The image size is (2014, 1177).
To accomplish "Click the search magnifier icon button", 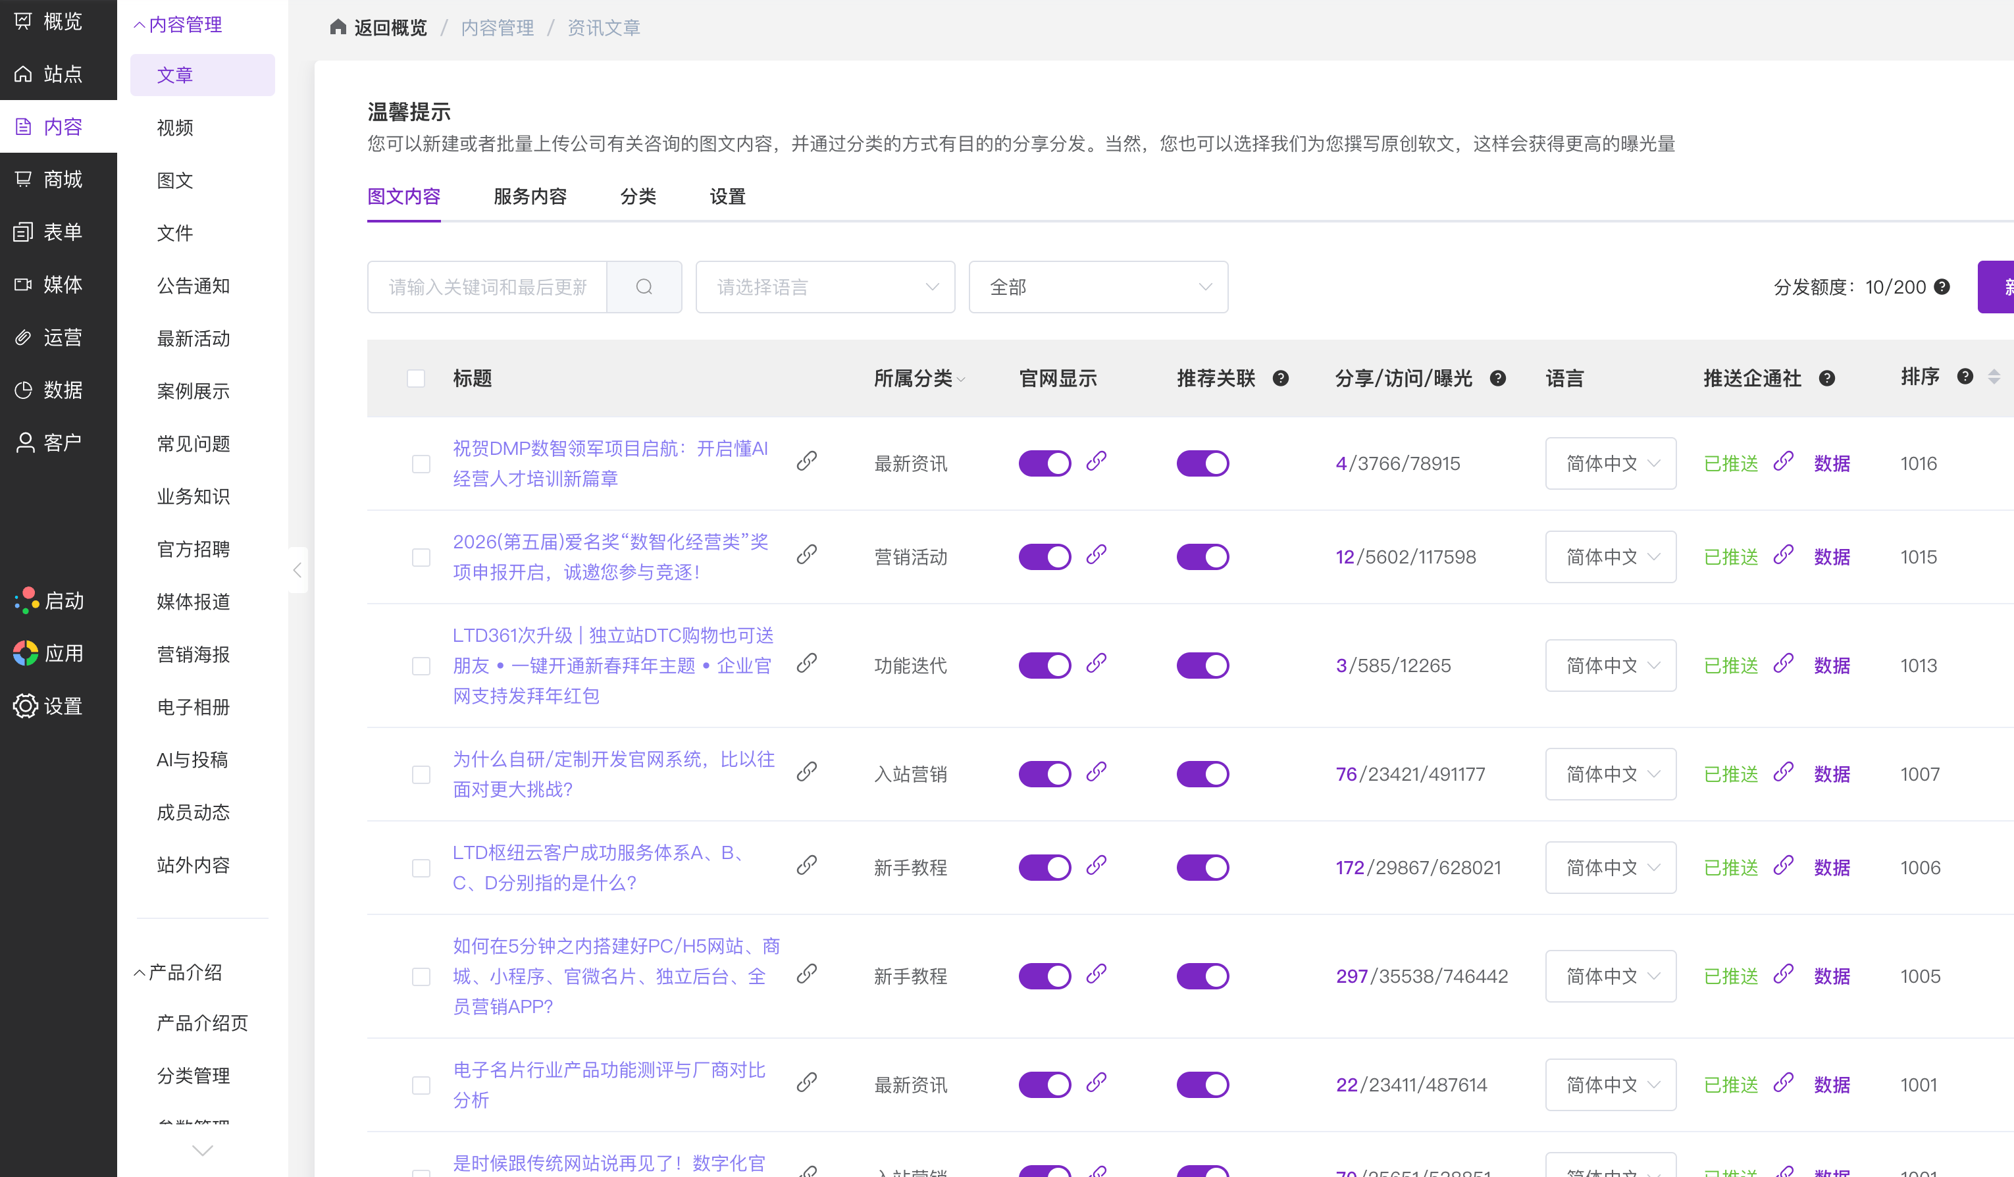I will (x=644, y=287).
